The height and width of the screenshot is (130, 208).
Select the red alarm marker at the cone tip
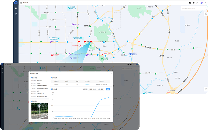pos(91,42)
